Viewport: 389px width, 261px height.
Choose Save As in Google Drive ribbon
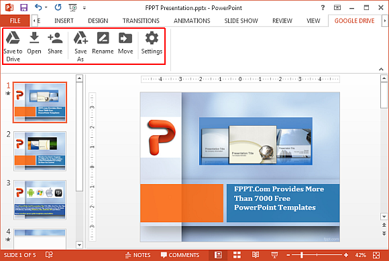(80, 46)
